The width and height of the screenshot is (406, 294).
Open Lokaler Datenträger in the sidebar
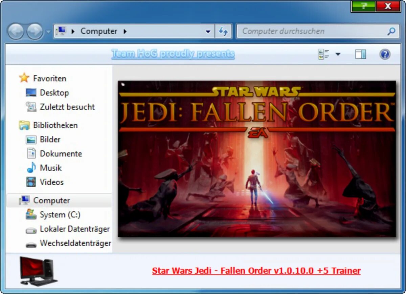(x=75, y=229)
